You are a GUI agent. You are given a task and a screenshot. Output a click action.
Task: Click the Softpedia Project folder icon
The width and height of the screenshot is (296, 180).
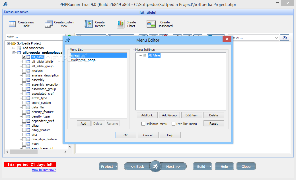[14, 43]
